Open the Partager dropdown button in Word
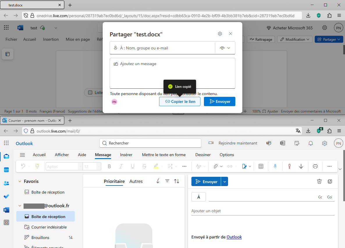This screenshot has height=248, width=345. pyautogui.click(x=329, y=39)
